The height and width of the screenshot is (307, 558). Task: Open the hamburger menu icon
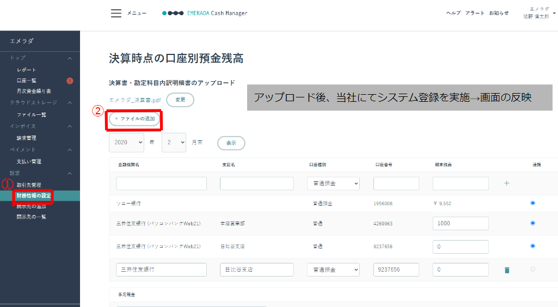pos(116,13)
